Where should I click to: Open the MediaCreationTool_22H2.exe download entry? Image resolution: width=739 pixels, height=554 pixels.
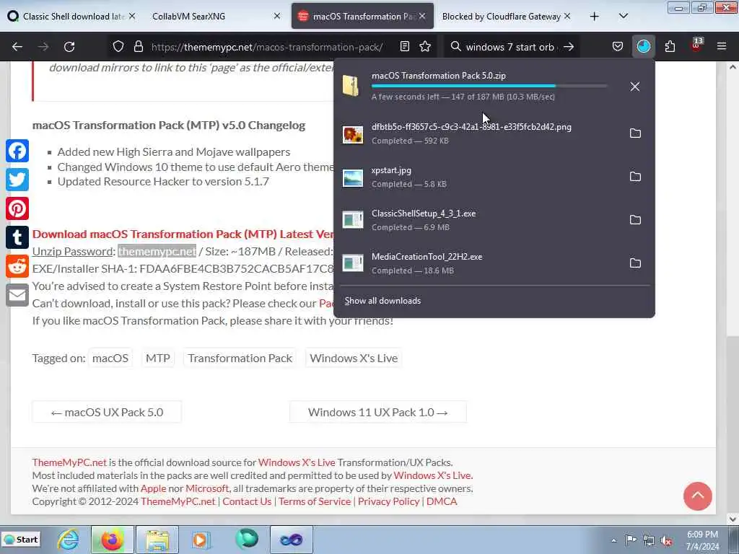pos(481,263)
